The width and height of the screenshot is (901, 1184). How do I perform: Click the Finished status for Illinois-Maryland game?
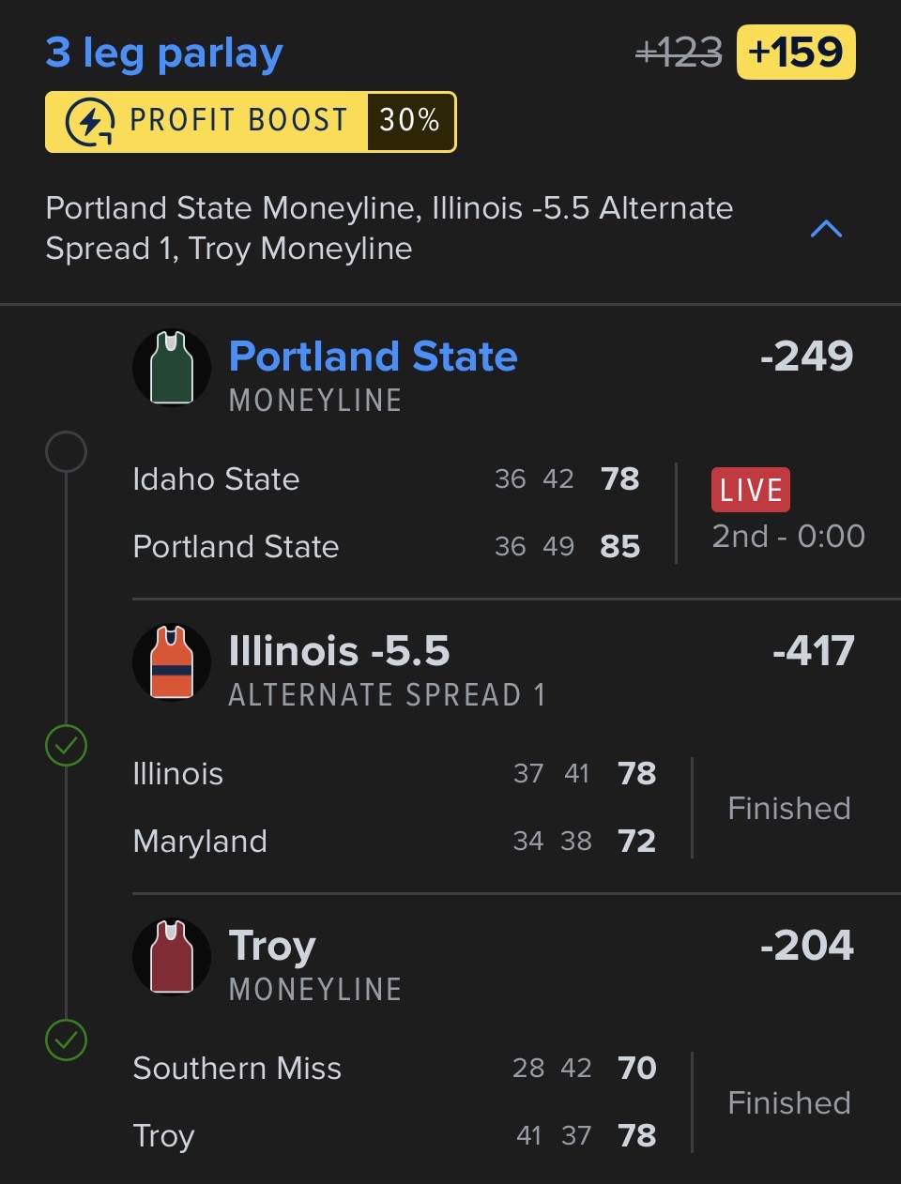coord(789,808)
